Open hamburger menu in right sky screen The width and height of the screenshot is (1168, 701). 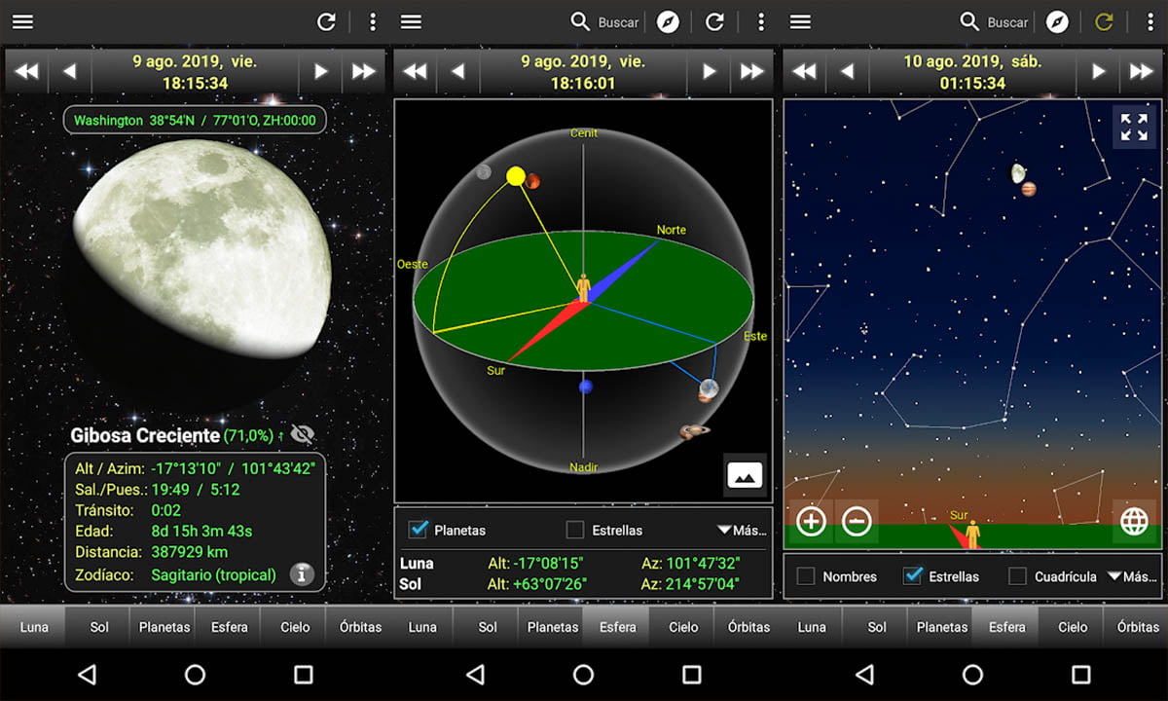[800, 21]
